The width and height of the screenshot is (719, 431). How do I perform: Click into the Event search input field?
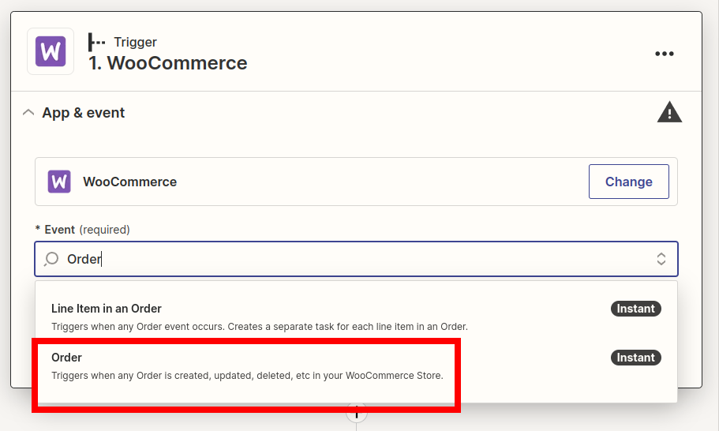[356, 259]
